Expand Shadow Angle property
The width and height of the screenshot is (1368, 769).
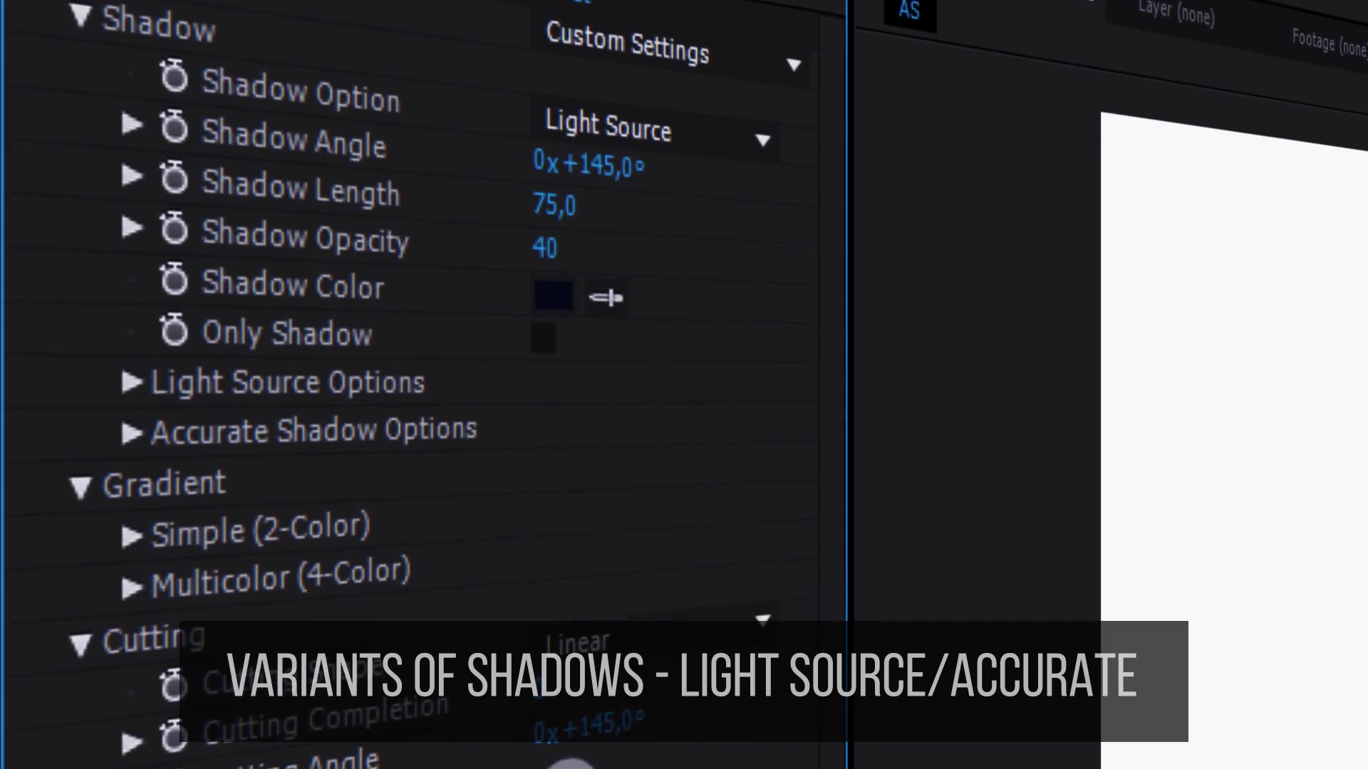tap(132, 124)
